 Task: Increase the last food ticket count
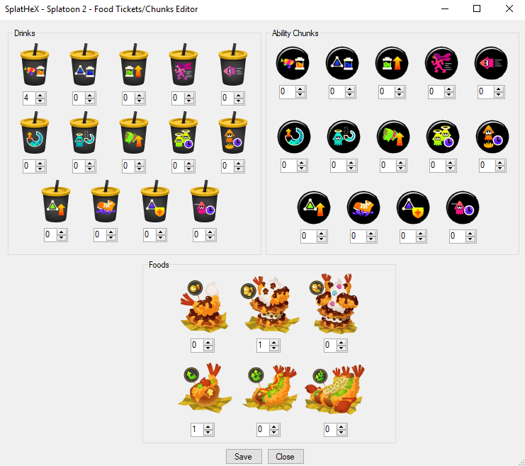[341, 427]
